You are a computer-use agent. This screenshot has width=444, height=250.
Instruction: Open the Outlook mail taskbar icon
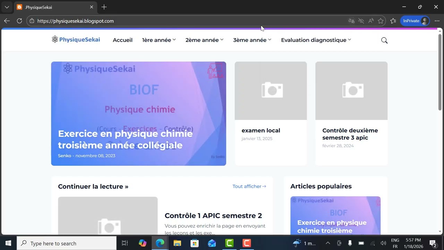[212, 243]
